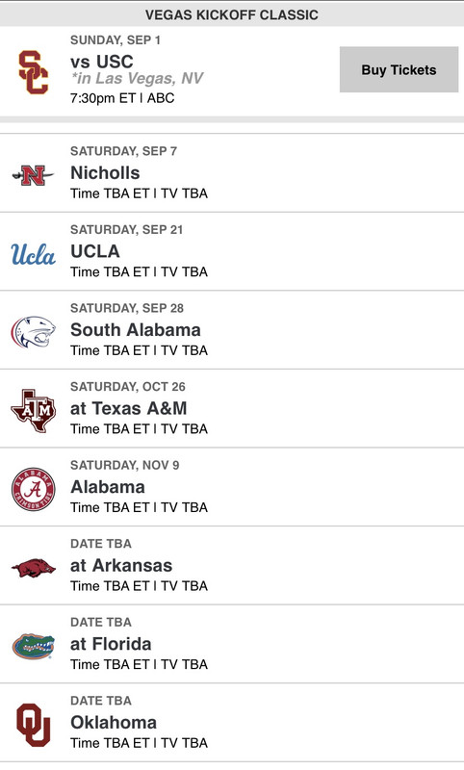Select the at Texas A&M game title
The width and height of the screenshot is (464, 770).
pyautogui.click(x=129, y=408)
